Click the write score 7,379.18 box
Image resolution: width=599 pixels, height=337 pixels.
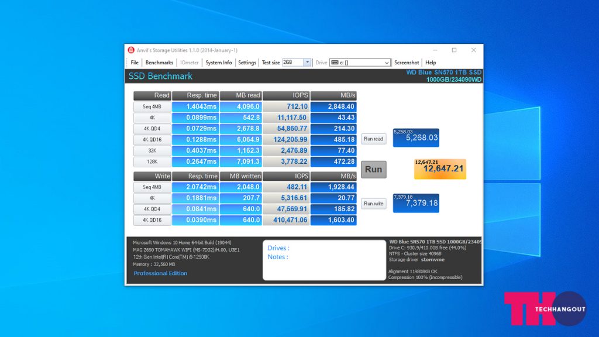(x=416, y=203)
